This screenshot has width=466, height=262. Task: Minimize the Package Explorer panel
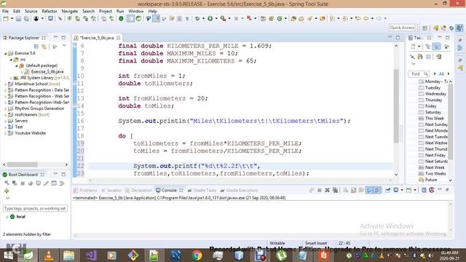point(55,37)
